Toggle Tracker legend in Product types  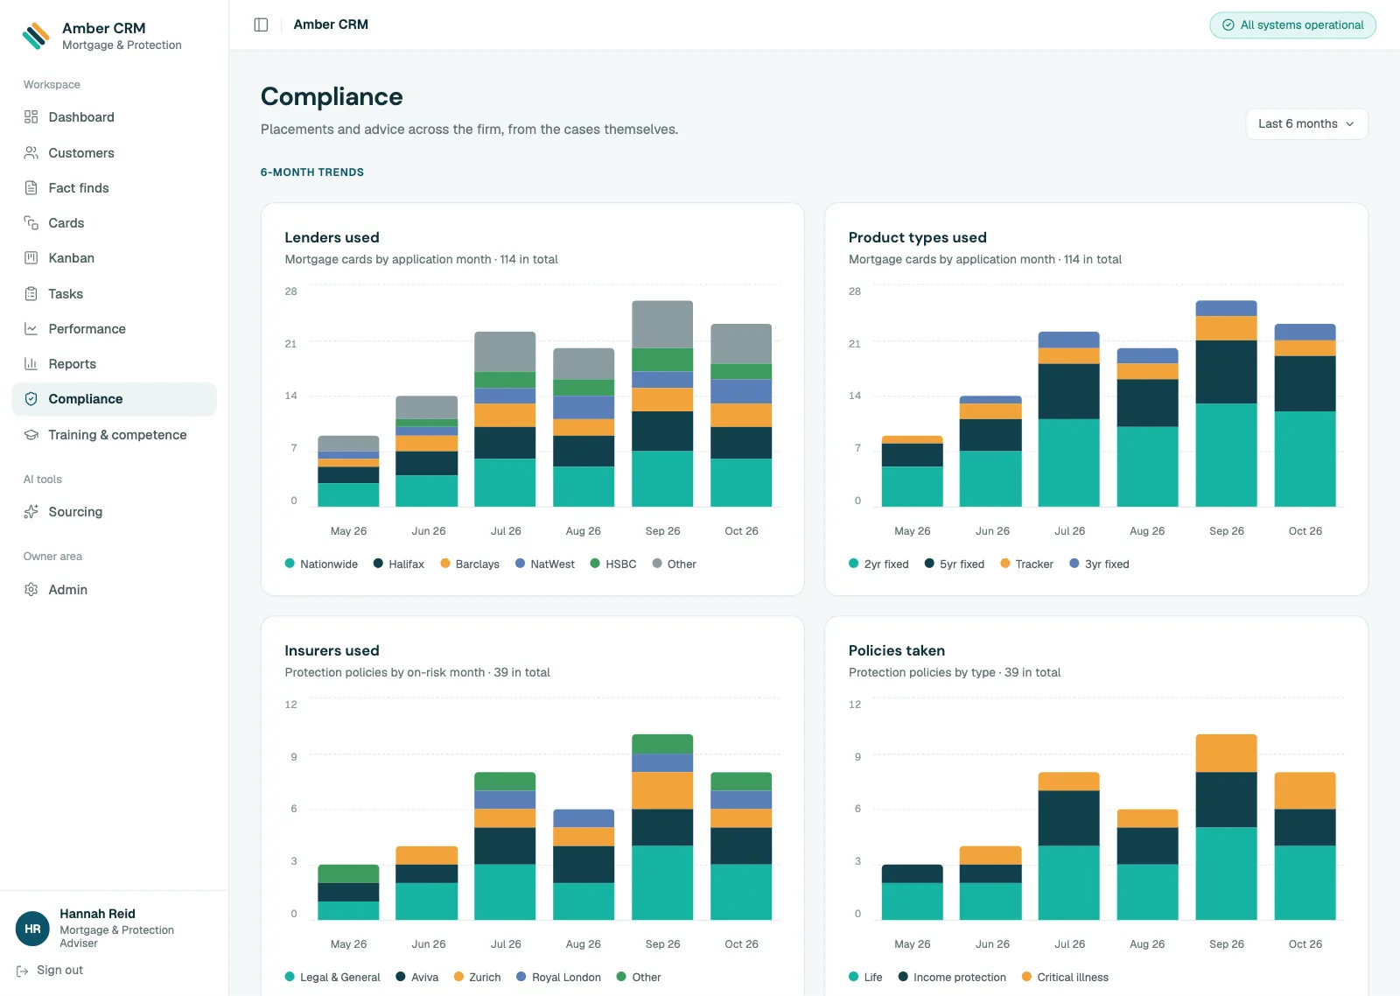(x=1026, y=565)
